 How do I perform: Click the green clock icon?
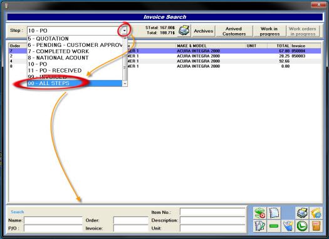302,226
